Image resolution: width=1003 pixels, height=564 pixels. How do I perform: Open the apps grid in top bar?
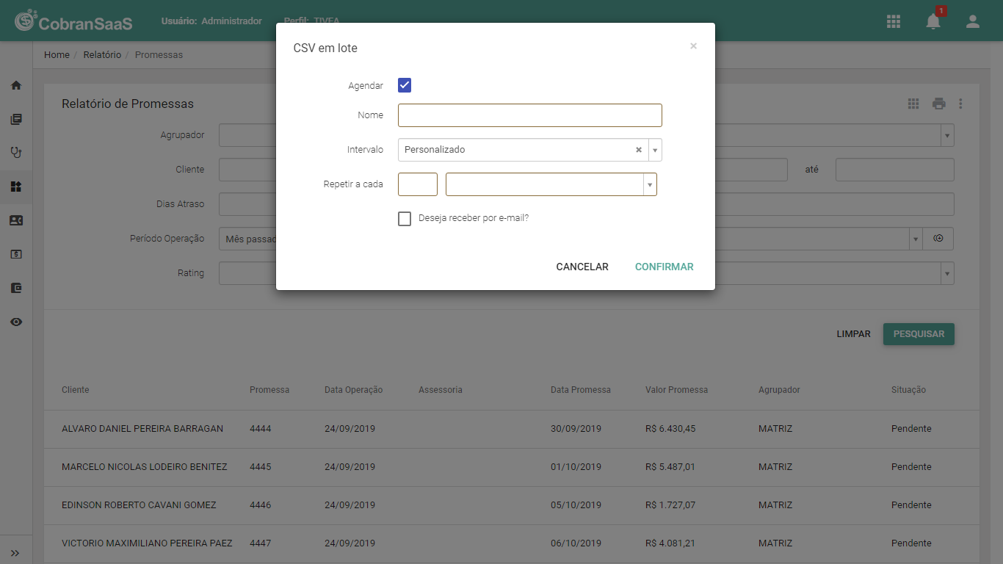894,21
